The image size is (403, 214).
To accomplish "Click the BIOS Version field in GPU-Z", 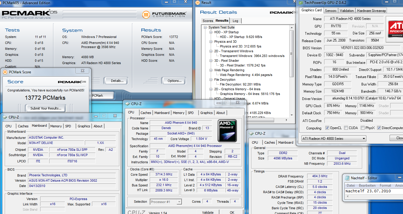I will (x=363, y=48).
